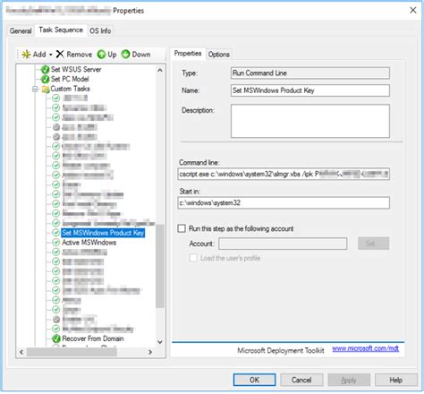This screenshot has height=394, width=424.
Task: Select Set MSWindows Product Key step
Action: click(103, 233)
